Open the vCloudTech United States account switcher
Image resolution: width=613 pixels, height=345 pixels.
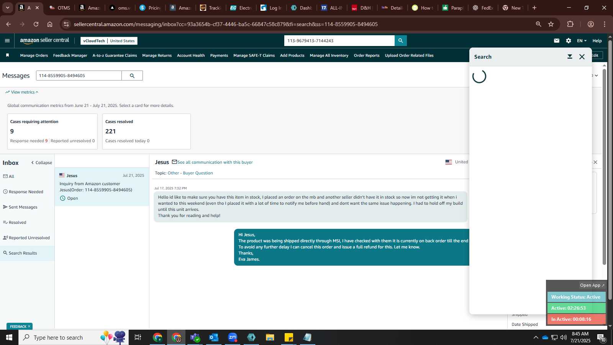tap(109, 41)
